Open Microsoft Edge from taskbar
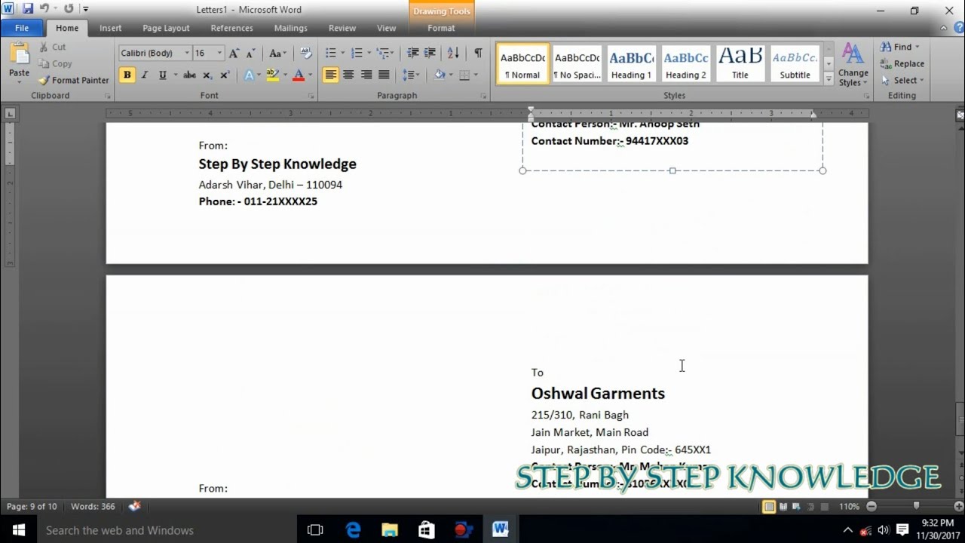This screenshot has width=965, height=543. click(353, 529)
